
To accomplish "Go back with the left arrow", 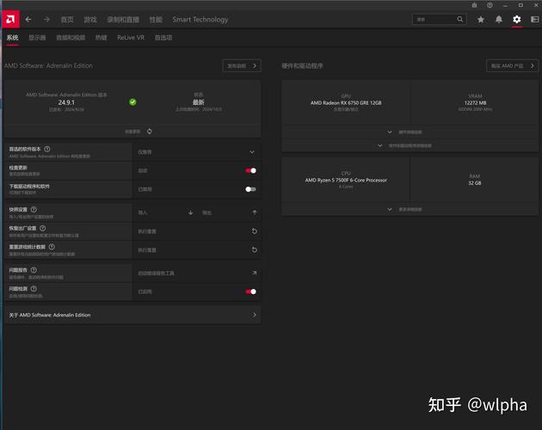I will pyautogui.click(x=28, y=19).
